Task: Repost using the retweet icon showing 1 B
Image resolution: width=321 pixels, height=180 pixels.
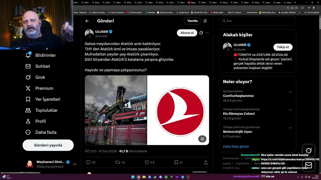Action: [117, 162]
